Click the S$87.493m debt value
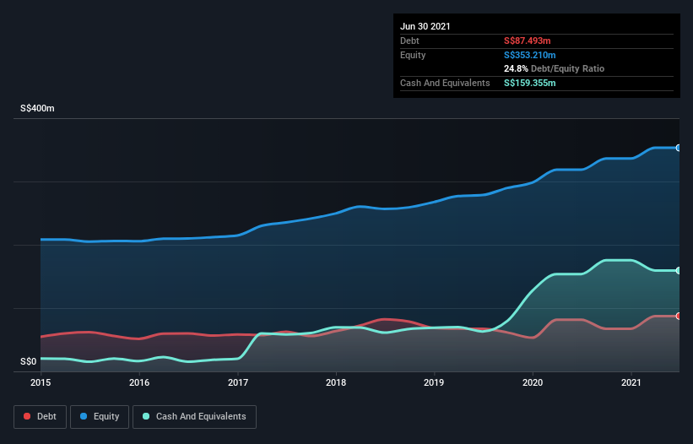 click(528, 41)
